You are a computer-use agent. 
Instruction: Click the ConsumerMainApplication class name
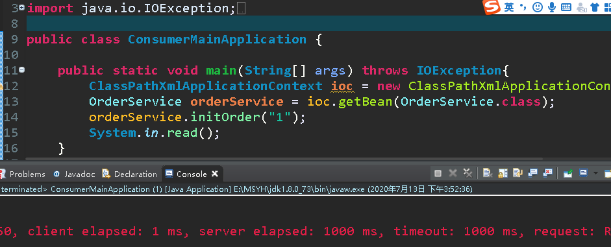coord(217,40)
